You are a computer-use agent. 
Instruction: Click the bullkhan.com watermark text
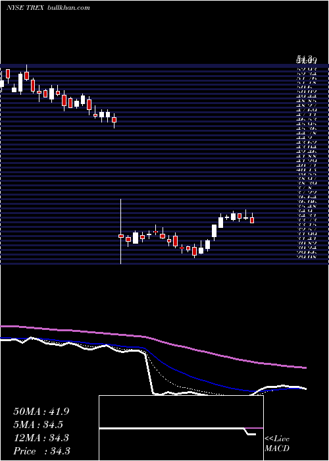click(68, 8)
